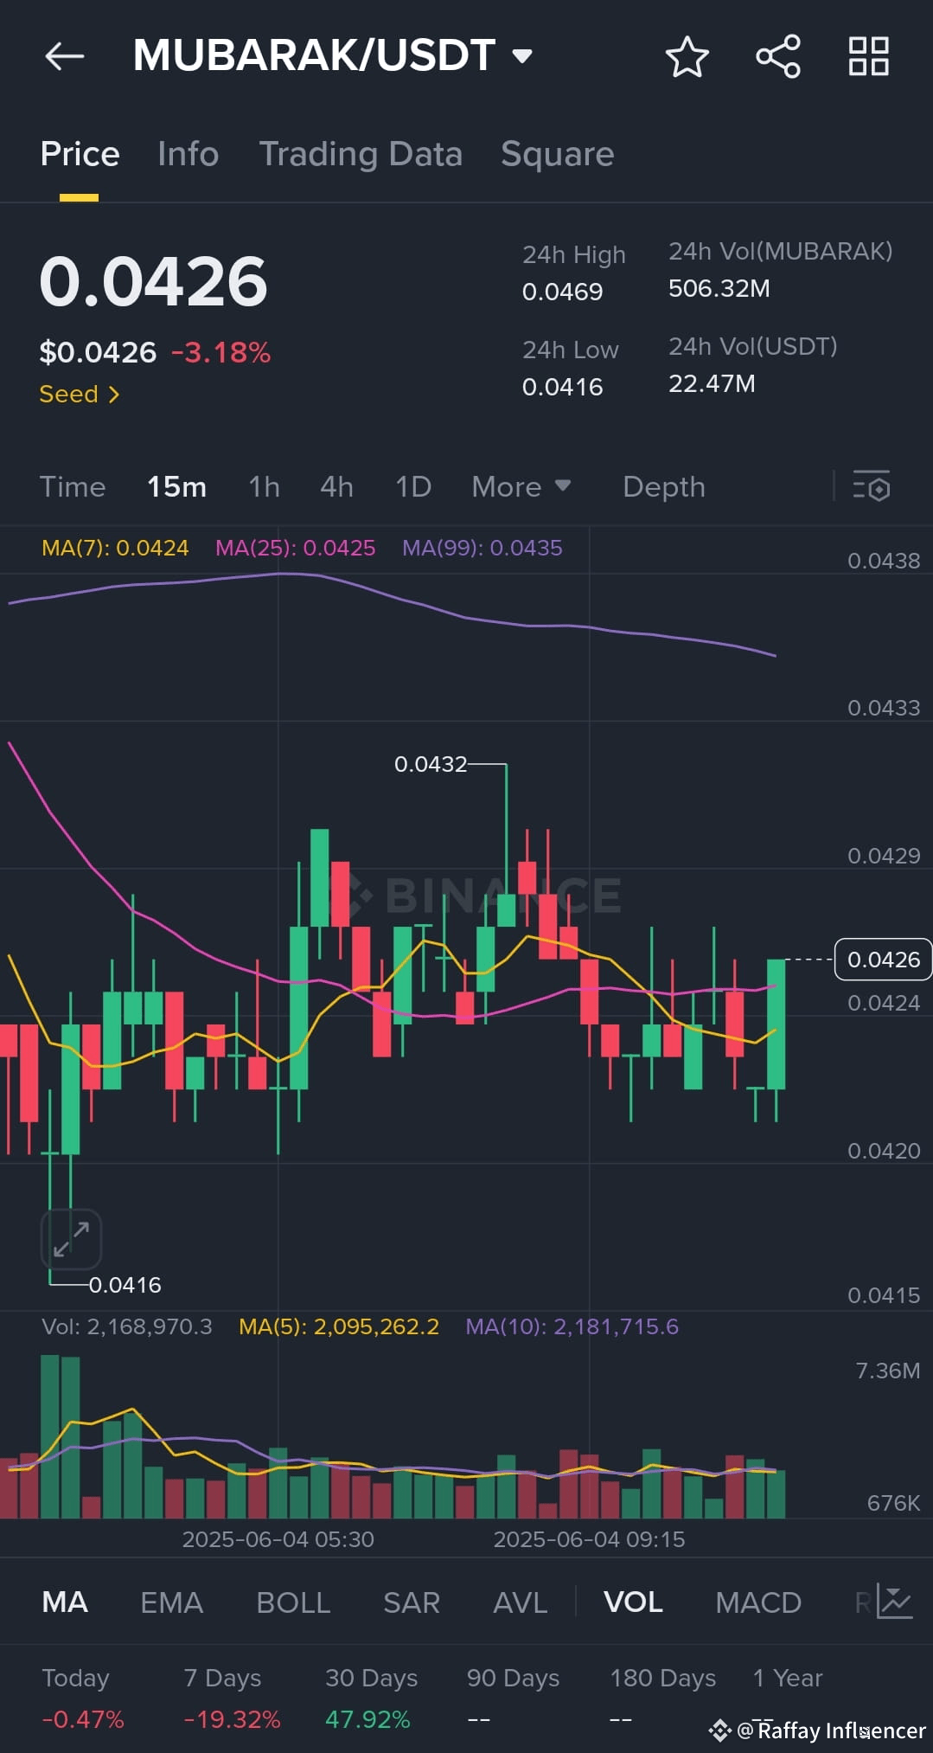This screenshot has height=1753, width=933.
Task: Toggle the EMA indicator
Action: (x=172, y=1602)
